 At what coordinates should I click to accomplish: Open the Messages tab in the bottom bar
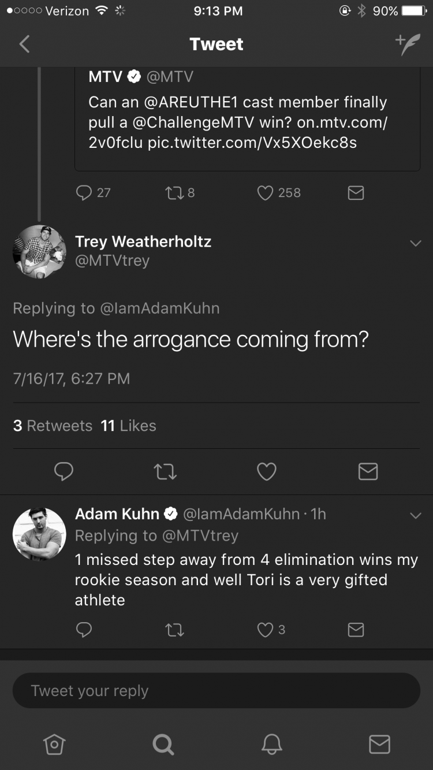pyautogui.click(x=379, y=745)
